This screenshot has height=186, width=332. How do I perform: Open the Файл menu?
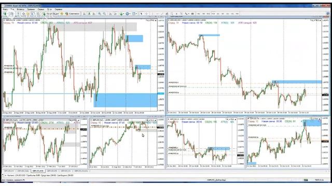click(x=5, y=9)
